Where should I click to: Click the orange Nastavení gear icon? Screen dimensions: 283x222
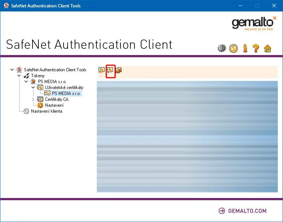click(40, 105)
